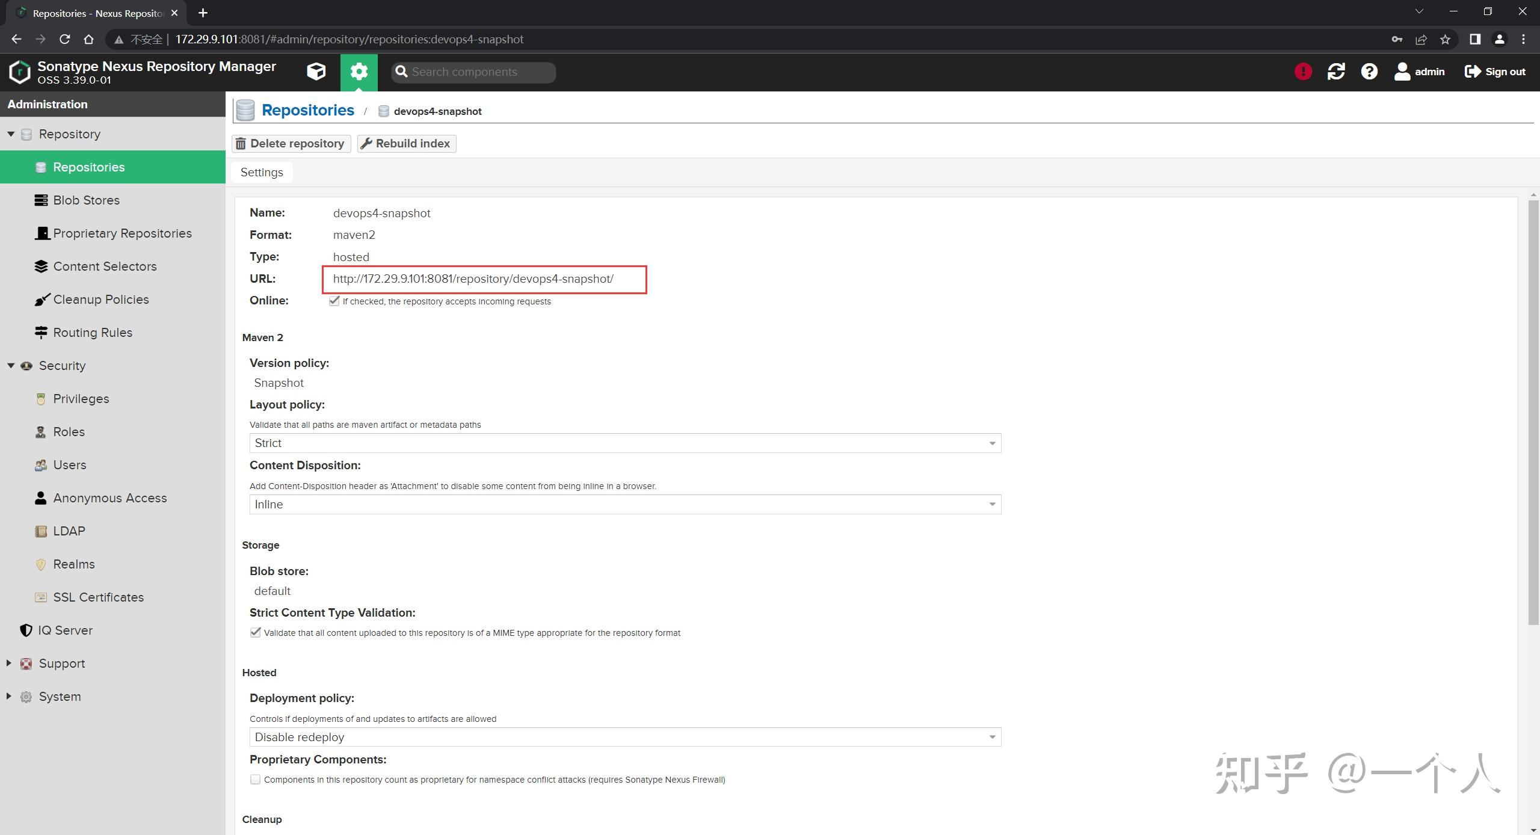Open the Deployment policy dropdown
The height and width of the screenshot is (835, 1540).
[x=625, y=737]
